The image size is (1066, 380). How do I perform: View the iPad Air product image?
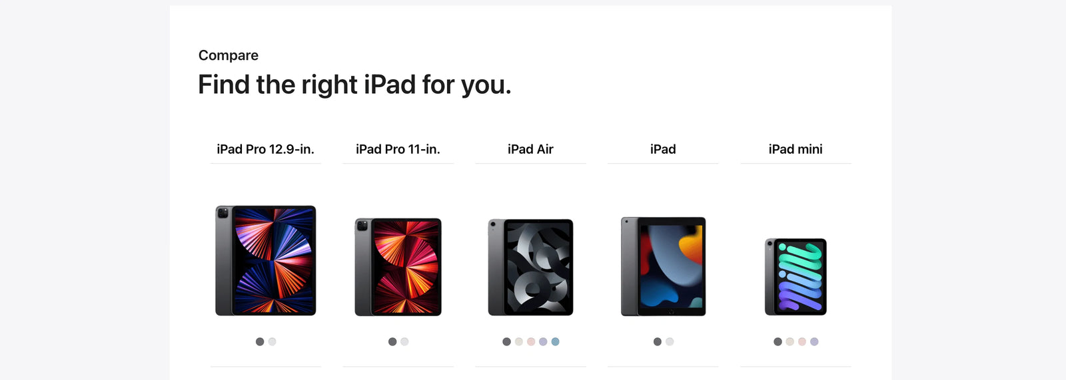[530, 267]
